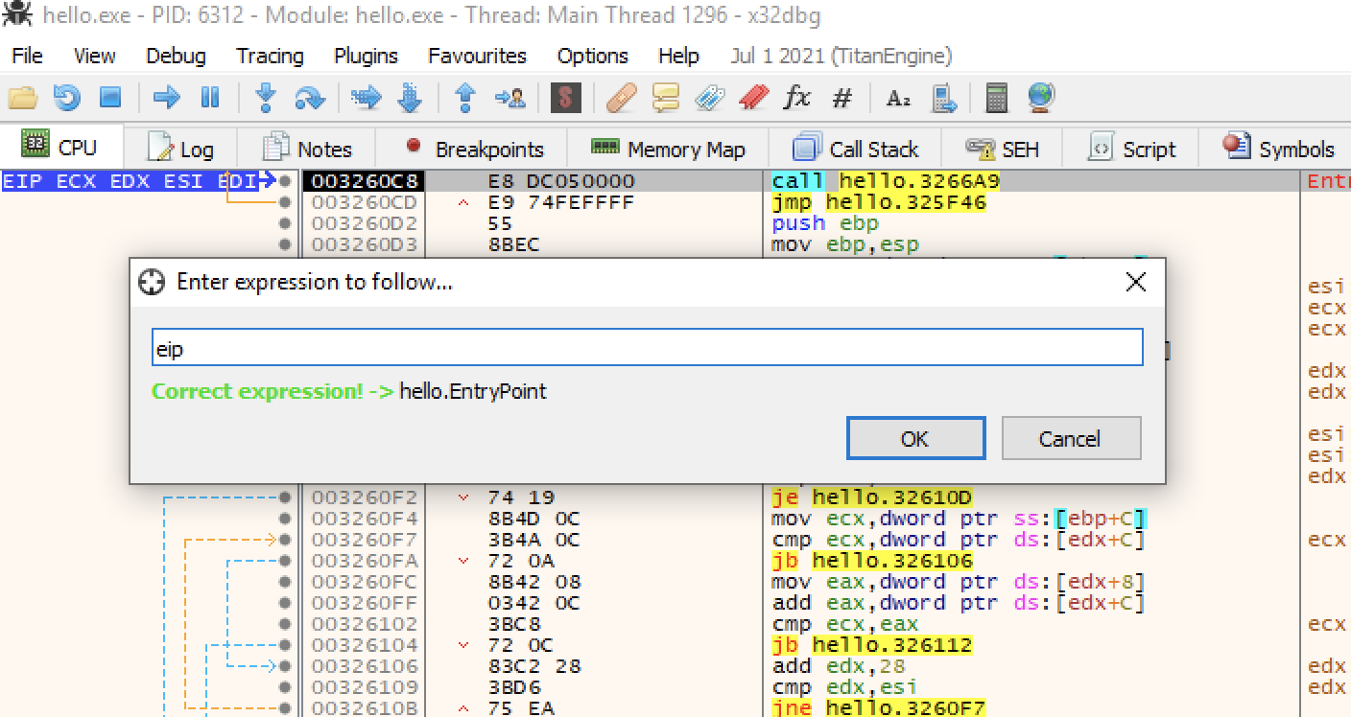Click the Trace Into toolbar icon

(x=366, y=97)
